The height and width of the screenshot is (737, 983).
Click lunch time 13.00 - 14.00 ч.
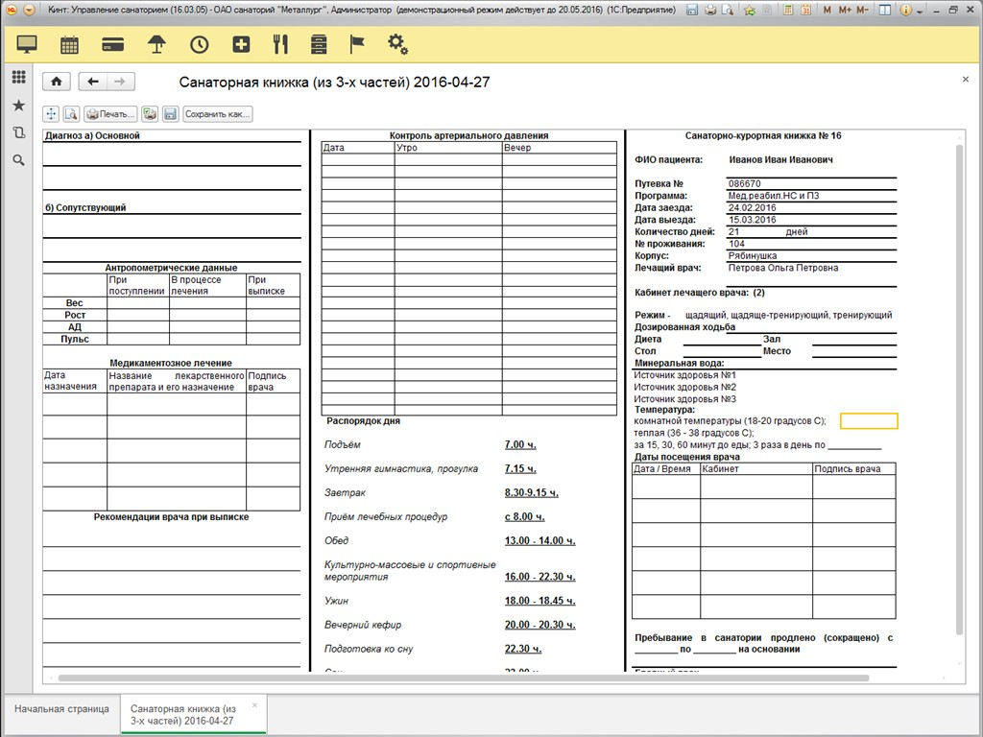coord(539,540)
